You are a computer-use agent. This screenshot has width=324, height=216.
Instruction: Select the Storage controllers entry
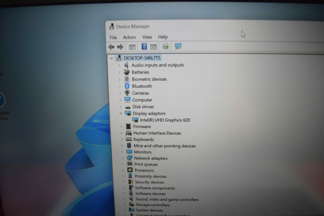153,205
